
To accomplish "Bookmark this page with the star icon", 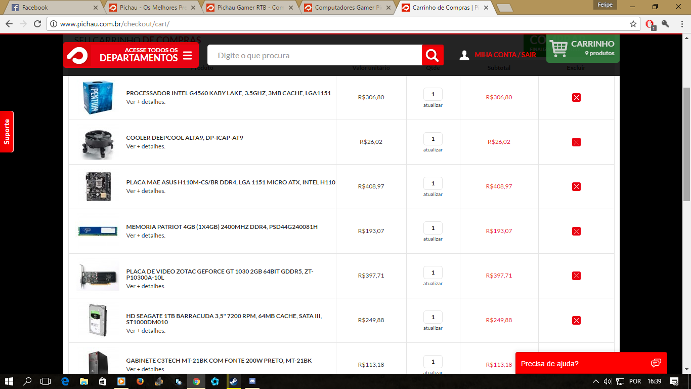I will tap(633, 24).
